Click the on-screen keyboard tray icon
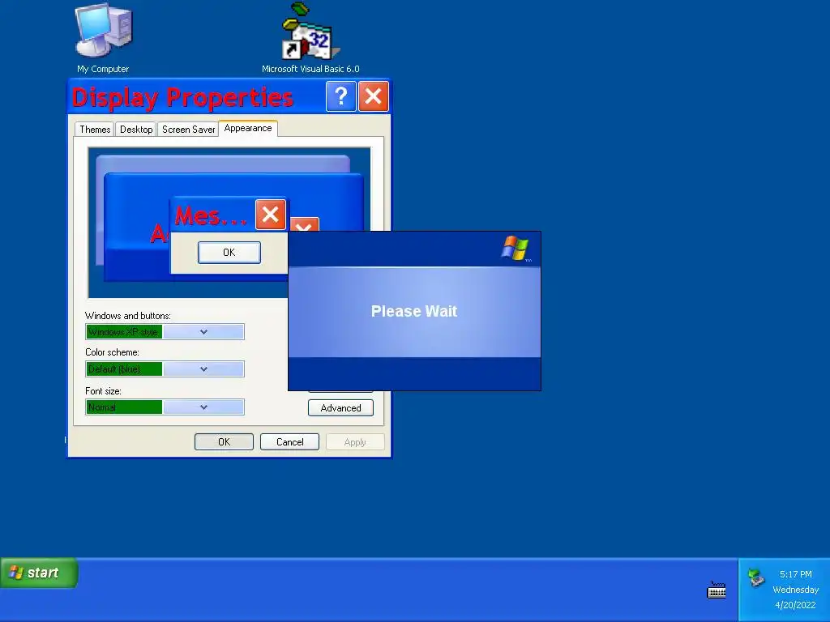Screen dimensions: 830x622 tap(717, 590)
